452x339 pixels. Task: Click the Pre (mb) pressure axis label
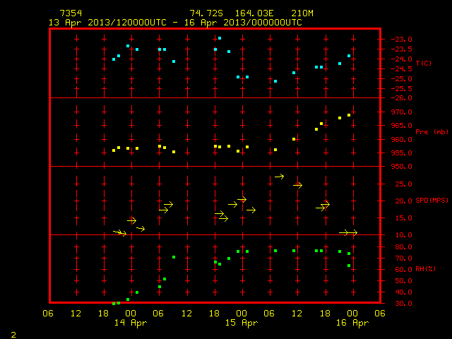tap(432, 132)
